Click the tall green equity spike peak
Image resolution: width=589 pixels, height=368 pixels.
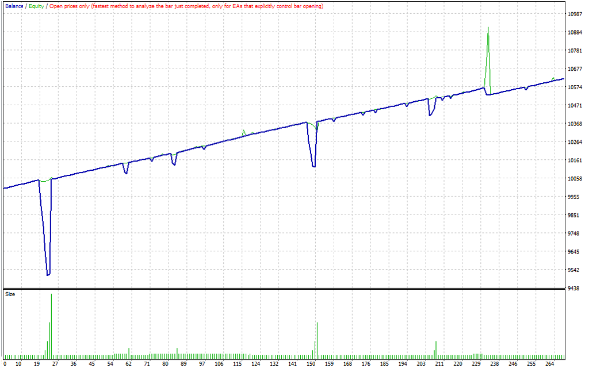tap(488, 28)
